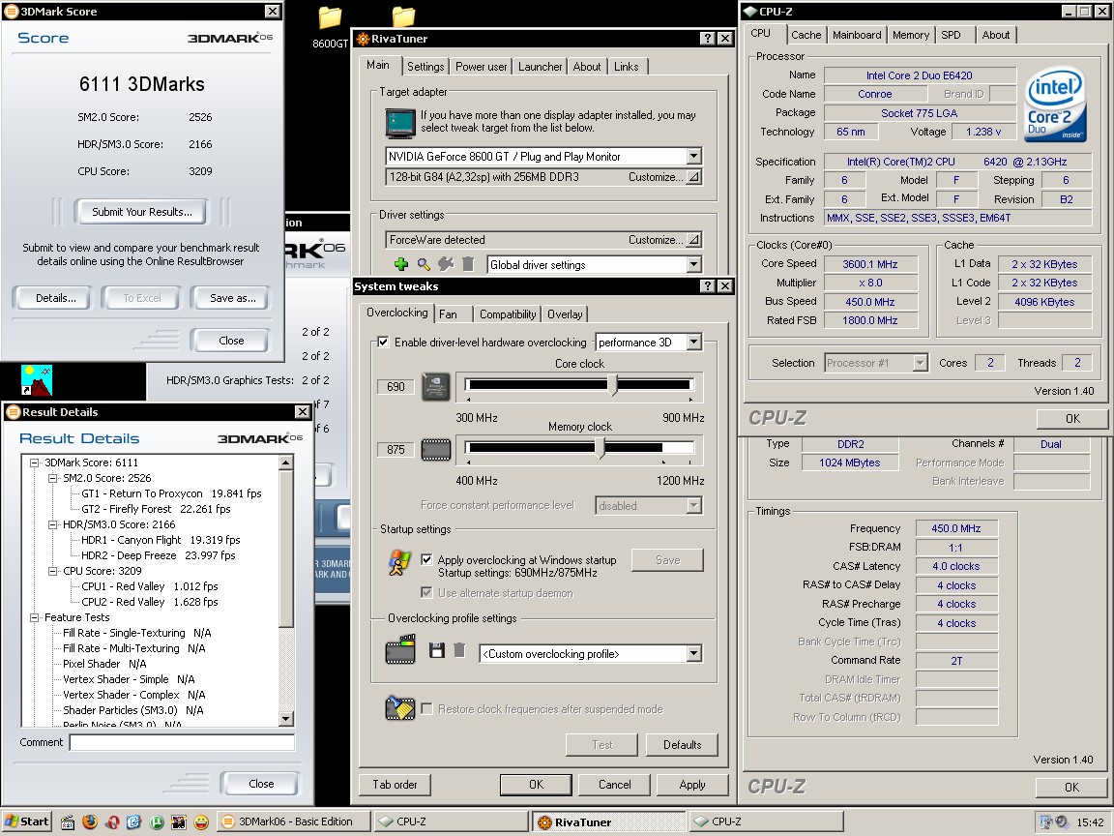Image resolution: width=1114 pixels, height=836 pixels.
Task: Open the blue quick launch icon after Opera
Action: (134, 821)
